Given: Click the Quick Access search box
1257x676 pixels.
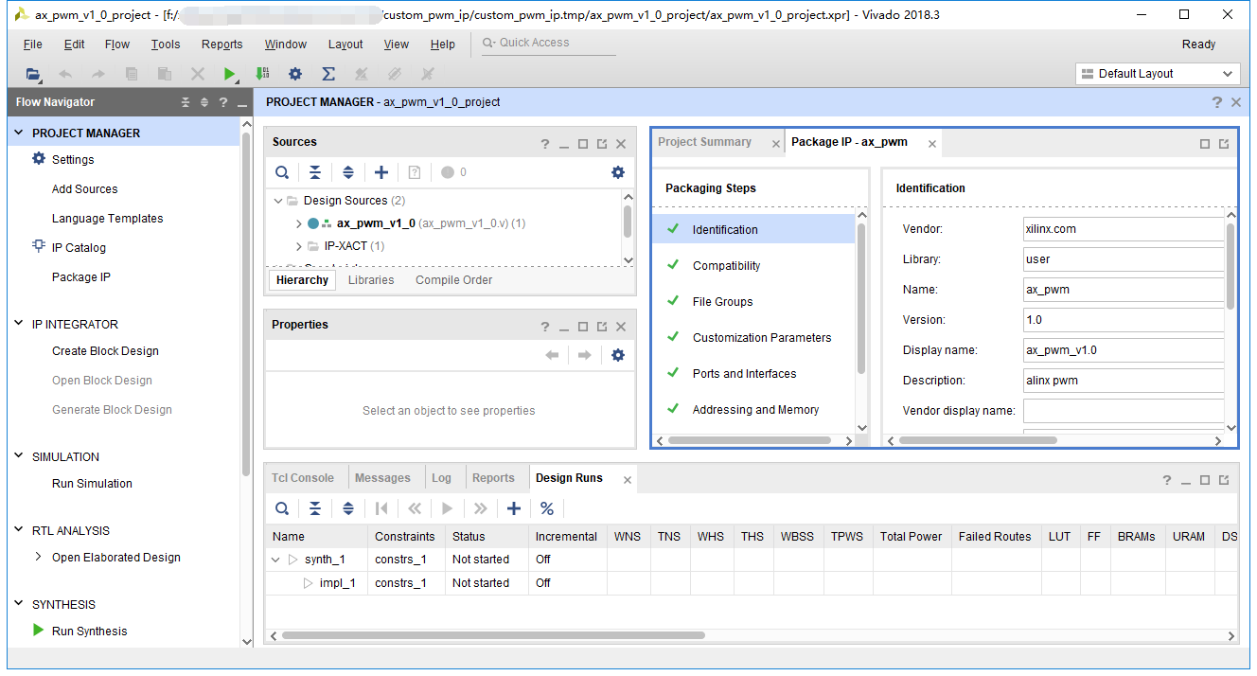Looking at the screenshot, I should [549, 44].
